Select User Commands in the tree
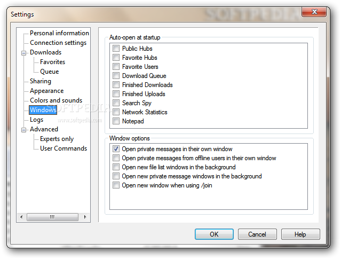This screenshot has width=341, height=259. click(x=64, y=148)
